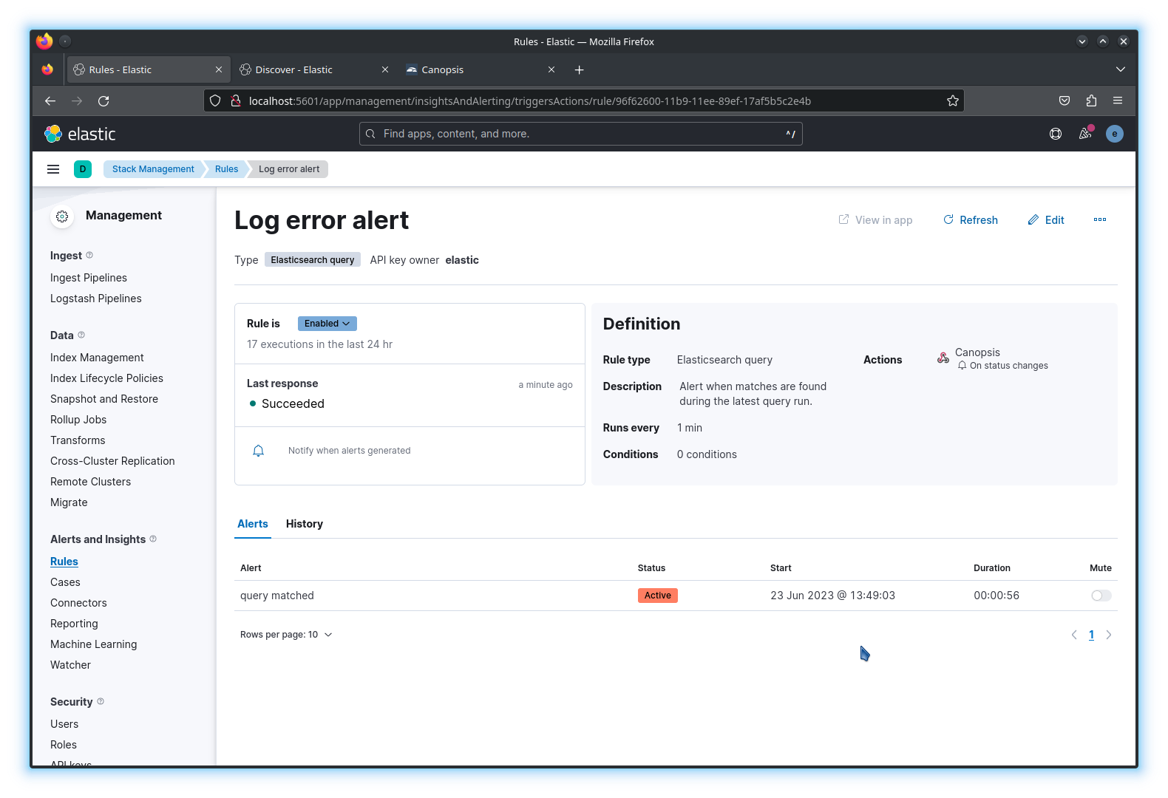Open Connectors in sidebar
This screenshot has height=798, width=1168.
[78, 603]
